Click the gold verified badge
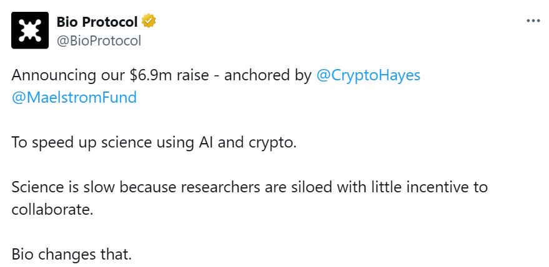 click(149, 22)
